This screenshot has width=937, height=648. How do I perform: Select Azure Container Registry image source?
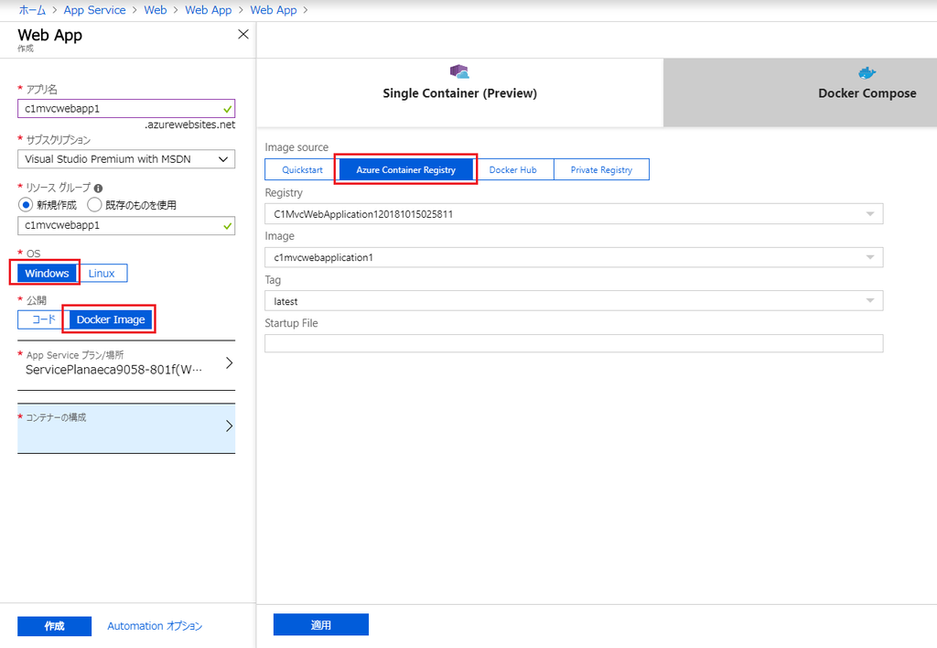(405, 169)
